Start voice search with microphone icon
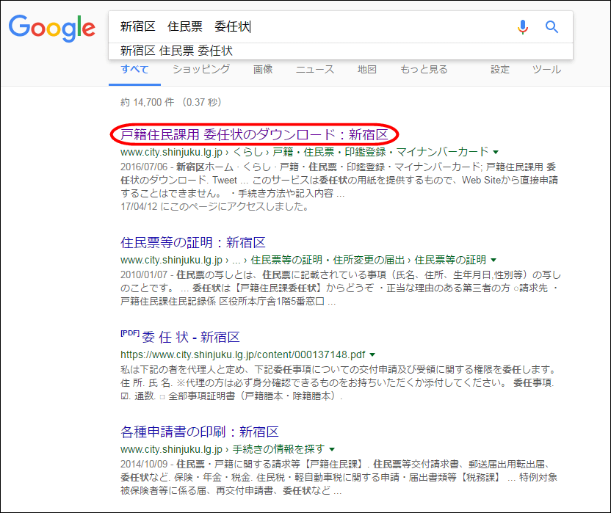 523,27
